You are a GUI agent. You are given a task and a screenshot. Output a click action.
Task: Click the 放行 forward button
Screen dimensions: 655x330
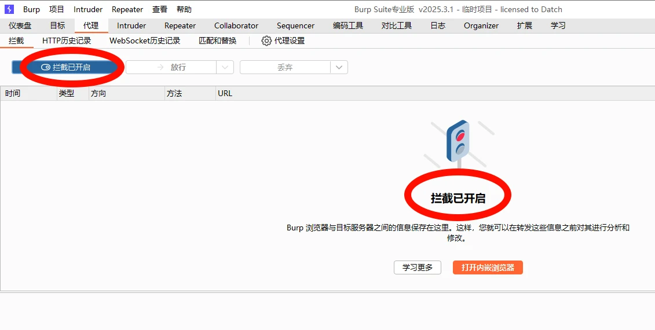(171, 67)
